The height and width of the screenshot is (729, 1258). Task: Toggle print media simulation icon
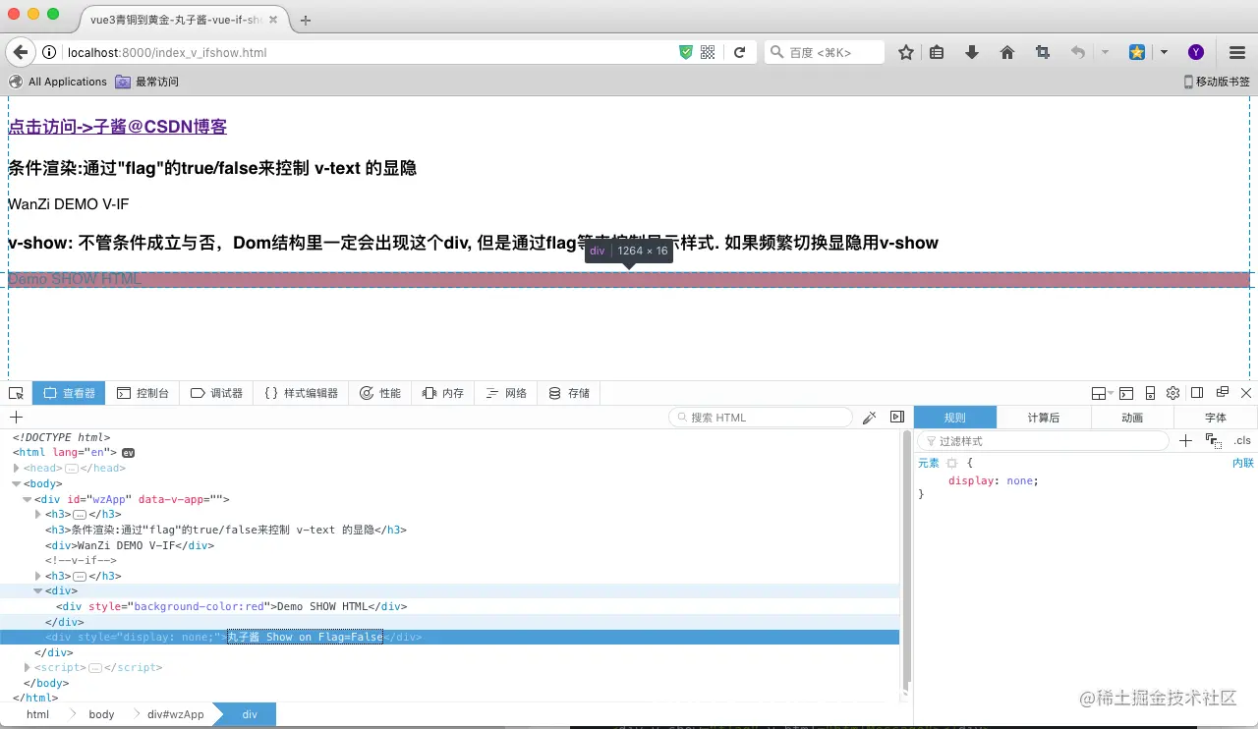pyautogui.click(x=1215, y=441)
